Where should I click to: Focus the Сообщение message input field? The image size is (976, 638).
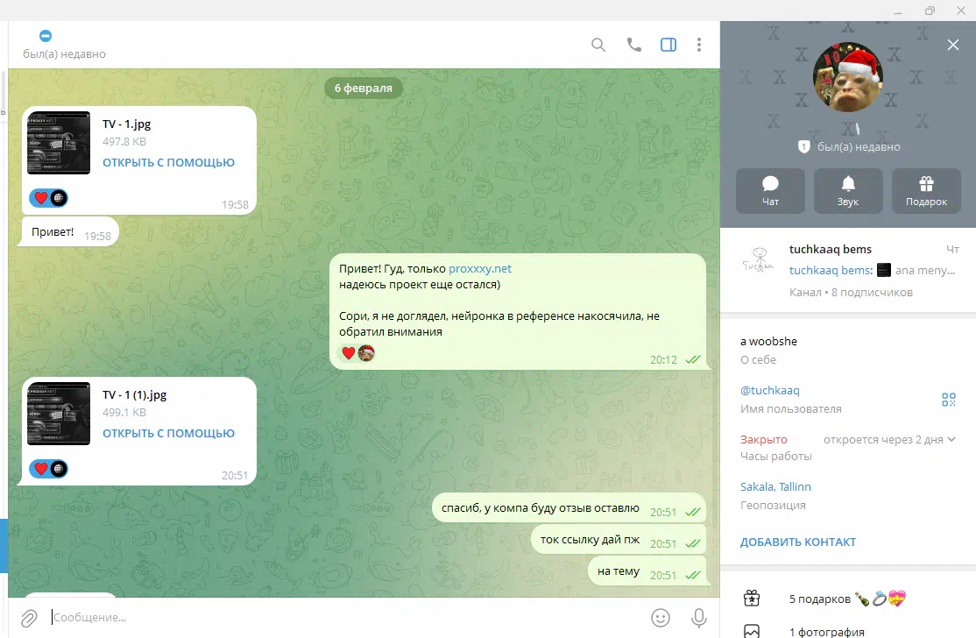[x=342, y=618]
